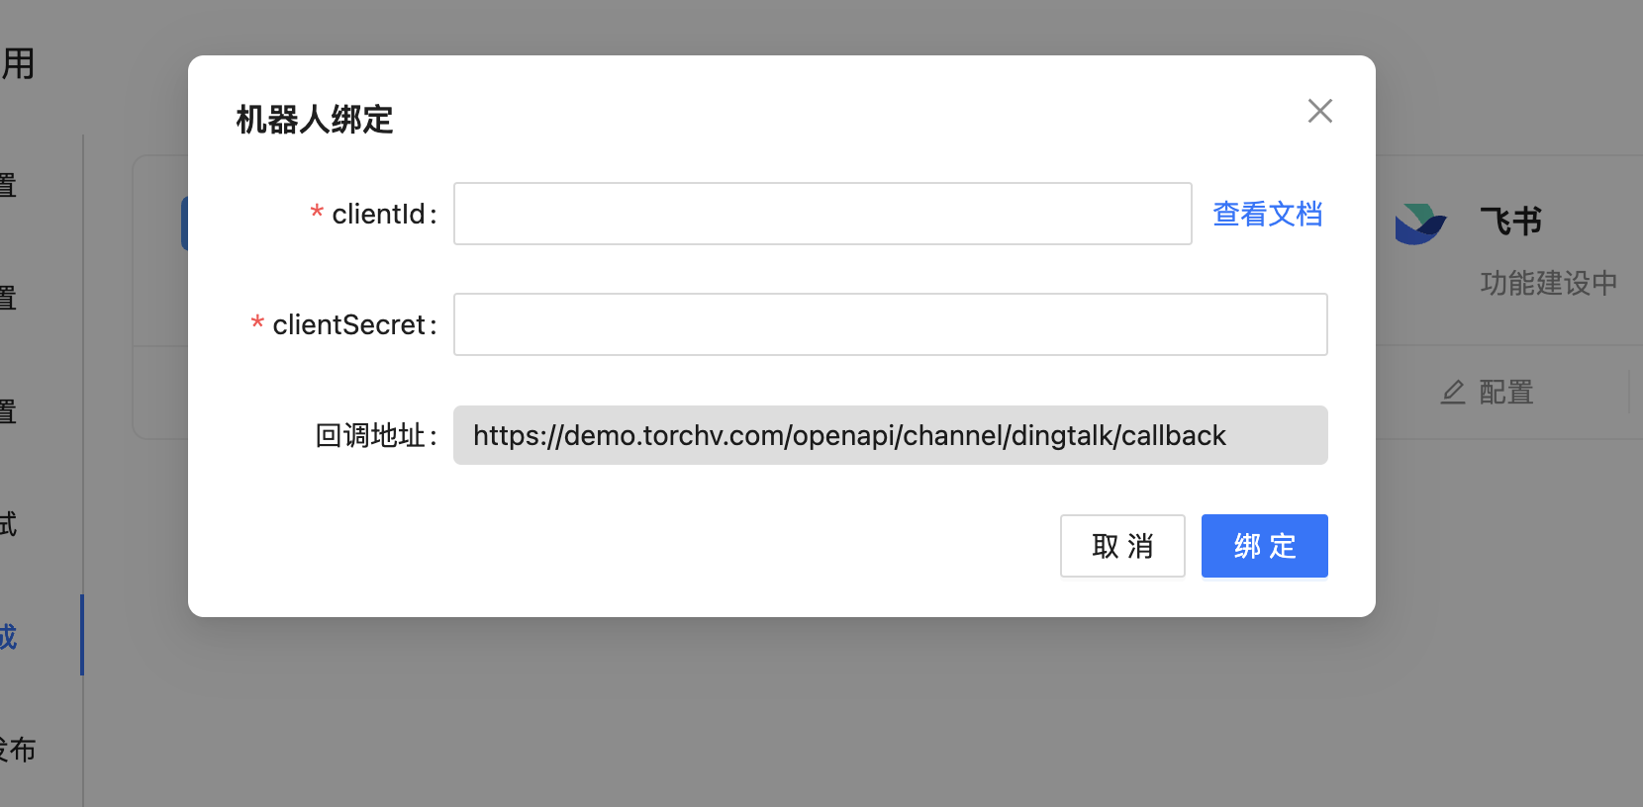
Task: Select the 飞书 card title
Action: coord(1510,221)
